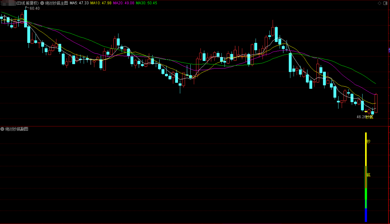The width and height of the screenshot is (390, 224).
Task: Click the 绝对抄底副图 sub-chart title
Action: tap(17, 129)
